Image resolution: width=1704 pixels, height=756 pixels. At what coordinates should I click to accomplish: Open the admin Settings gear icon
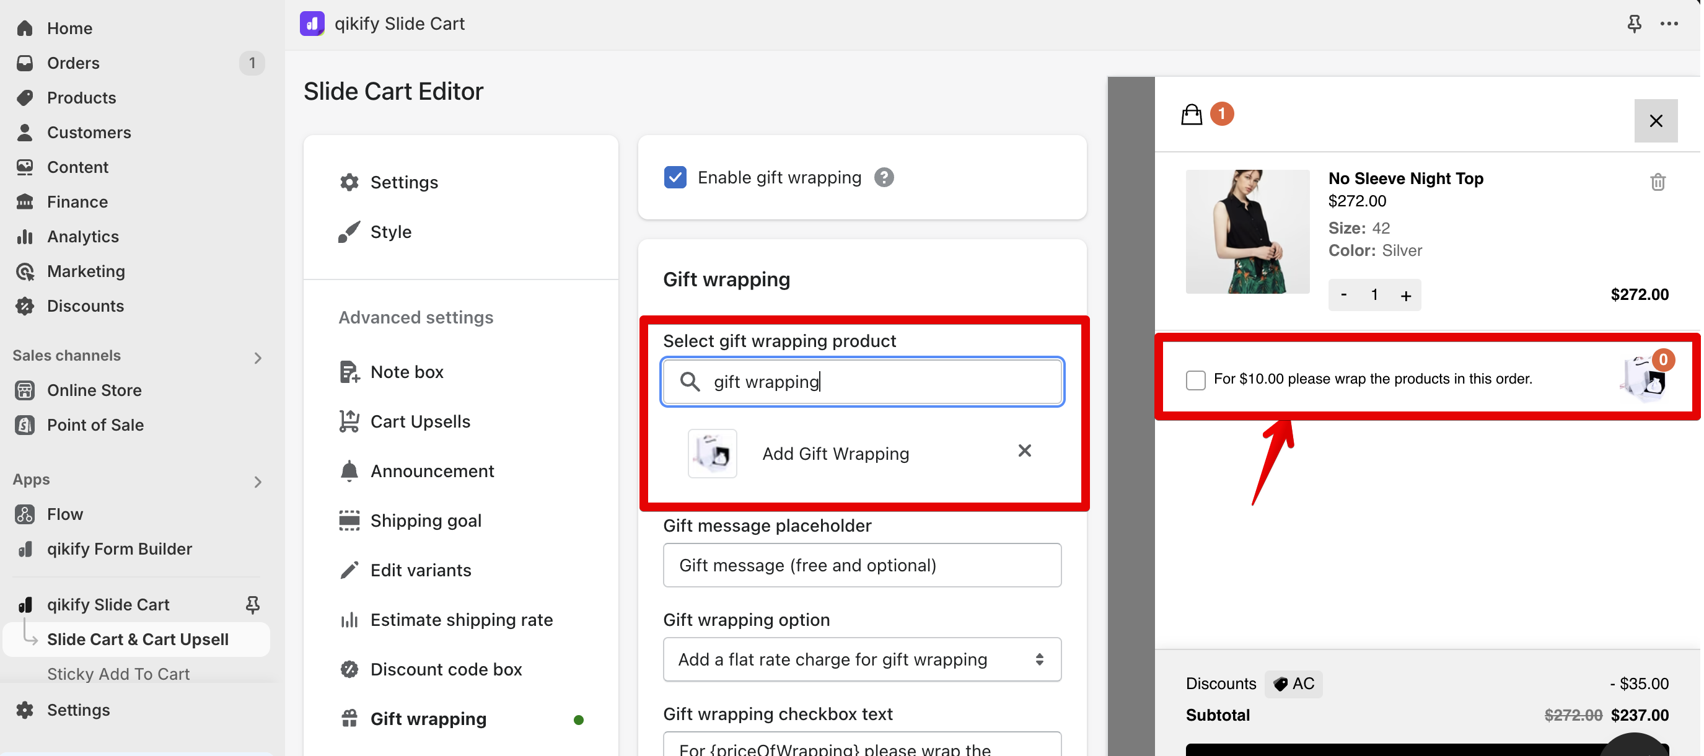(x=25, y=710)
